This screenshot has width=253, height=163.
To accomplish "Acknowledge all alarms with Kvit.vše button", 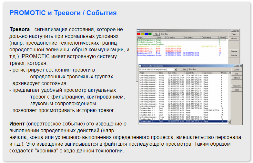I will coord(234,55).
